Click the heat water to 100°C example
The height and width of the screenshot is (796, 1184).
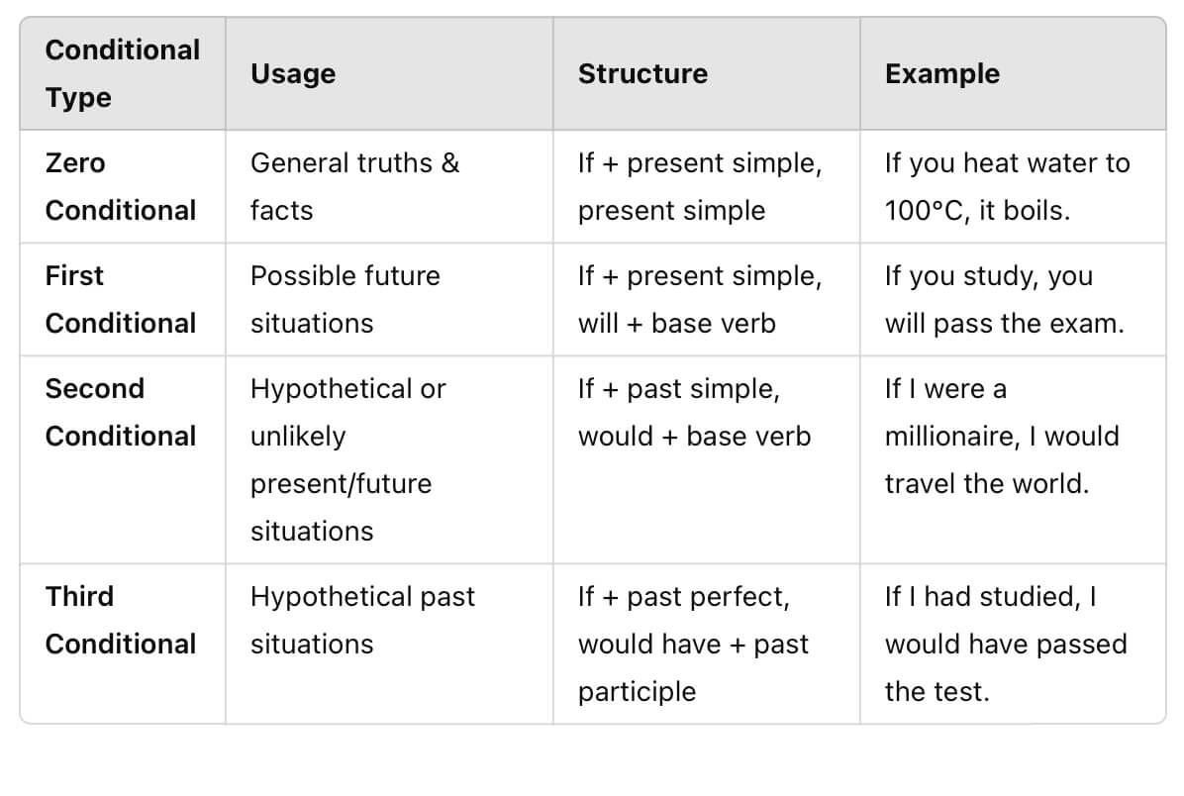(1008, 186)
